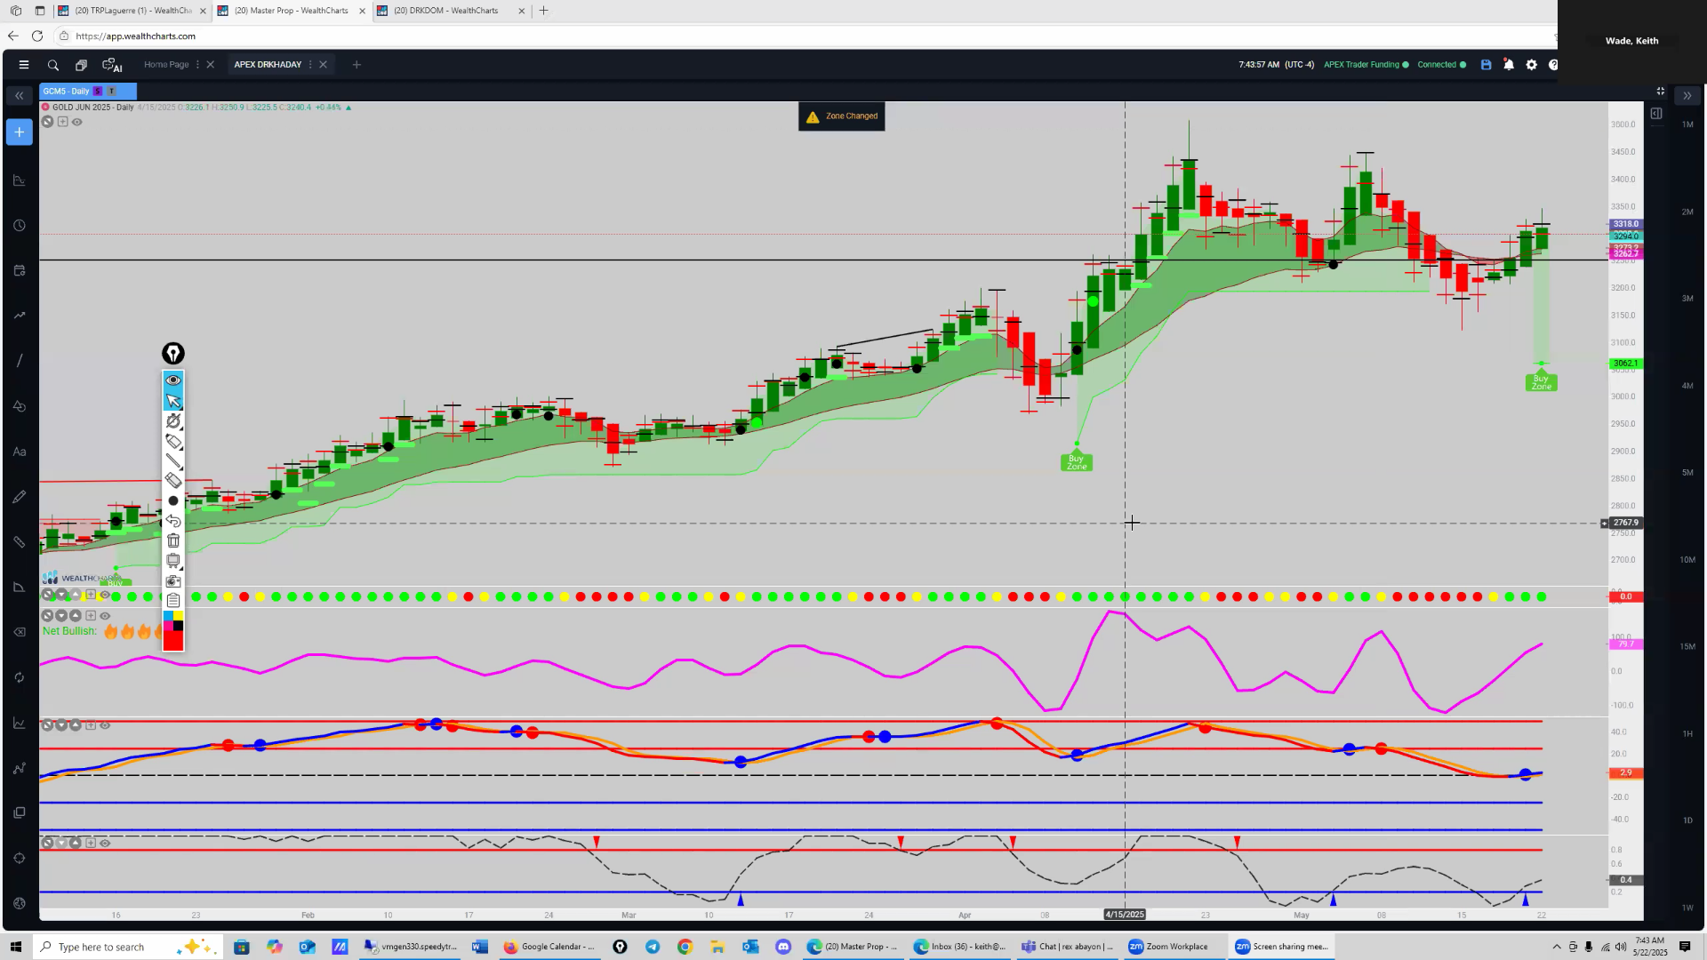Select the pencil drawing tool in sidebar
This screenshot has width=1707, height=960.
tap(20, 497)
